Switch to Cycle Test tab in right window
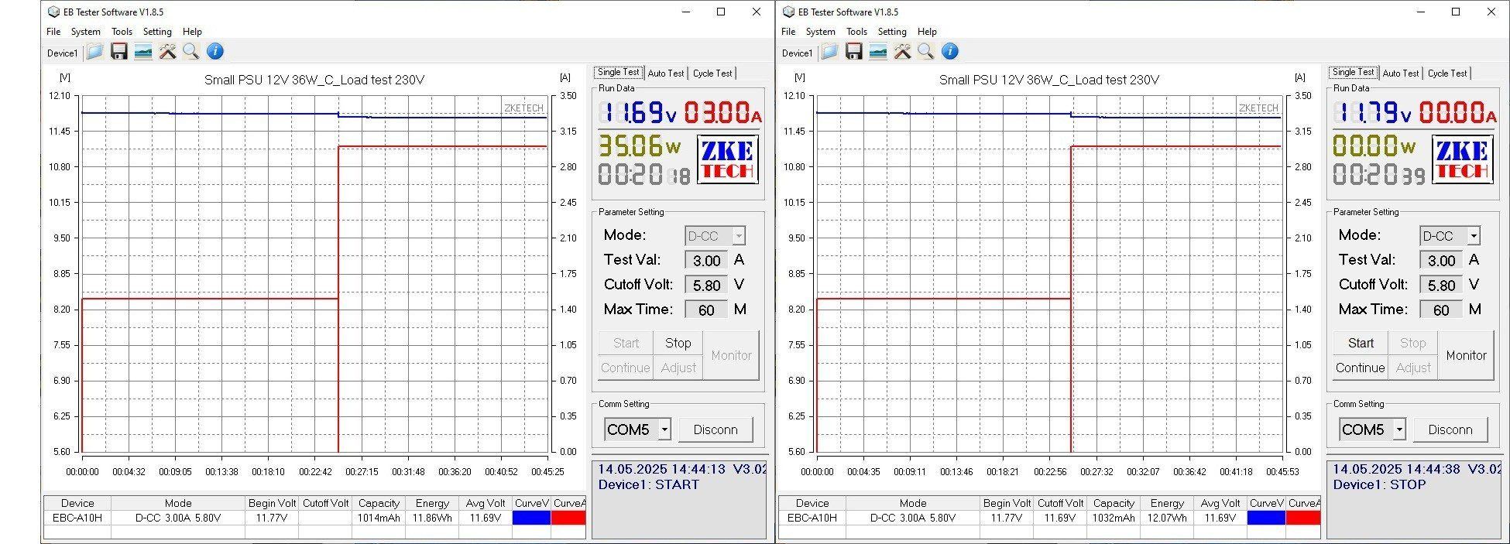Screen dimensions: 1510x544 [x=1447, y=74]
